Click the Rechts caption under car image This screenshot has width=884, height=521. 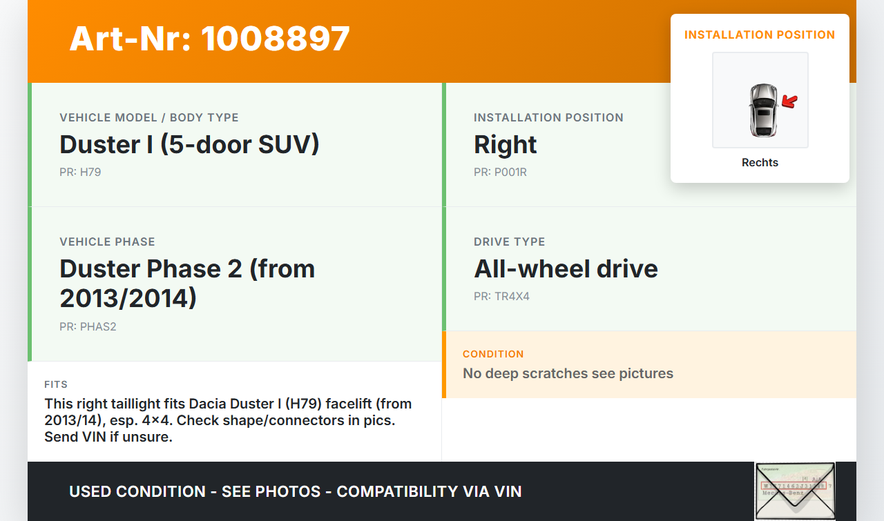click(760, 162)
